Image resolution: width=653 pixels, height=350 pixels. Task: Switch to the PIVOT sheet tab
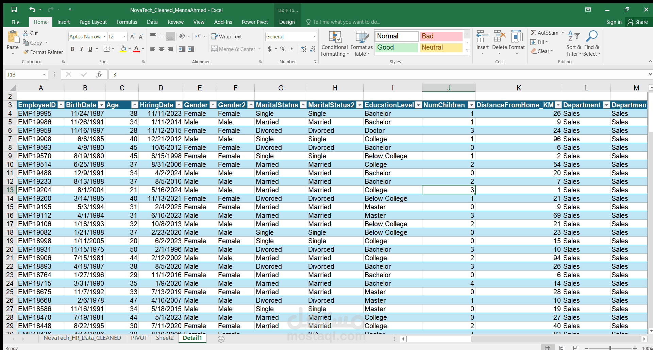click(139, 338)
